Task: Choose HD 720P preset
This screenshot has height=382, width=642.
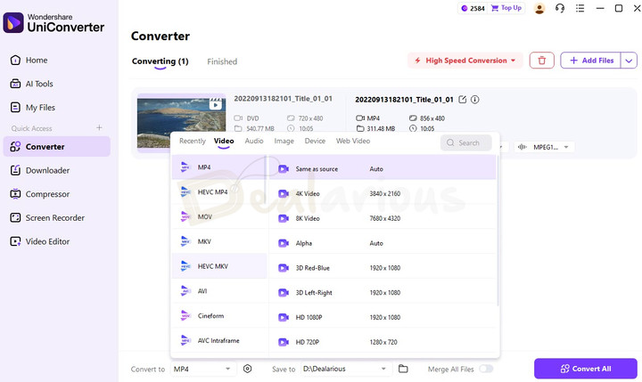Action: pyautogui.click(x=383, y=342)
